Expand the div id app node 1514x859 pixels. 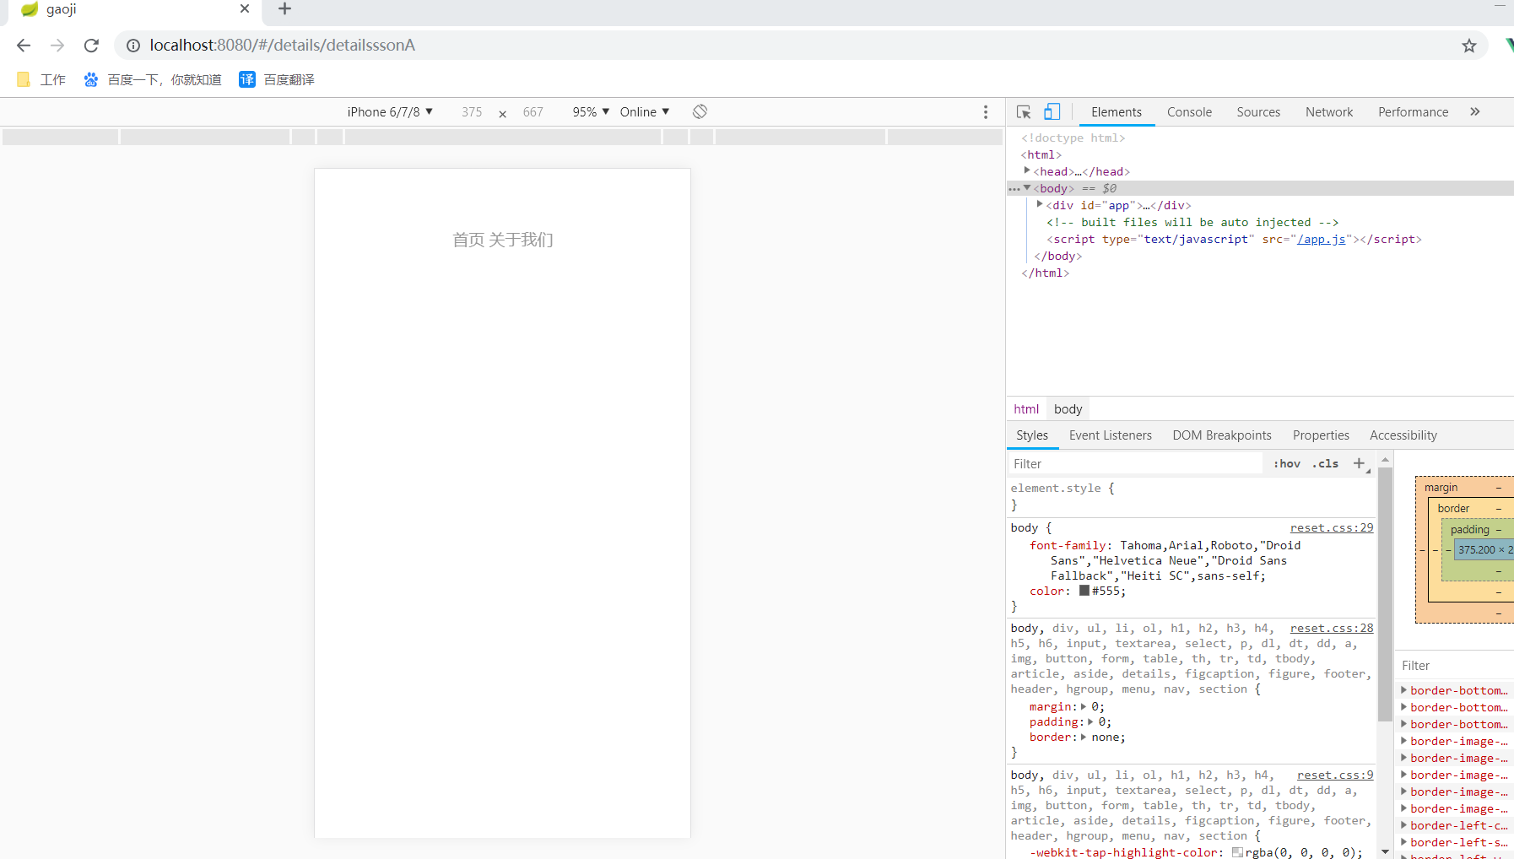[1040, 204]
